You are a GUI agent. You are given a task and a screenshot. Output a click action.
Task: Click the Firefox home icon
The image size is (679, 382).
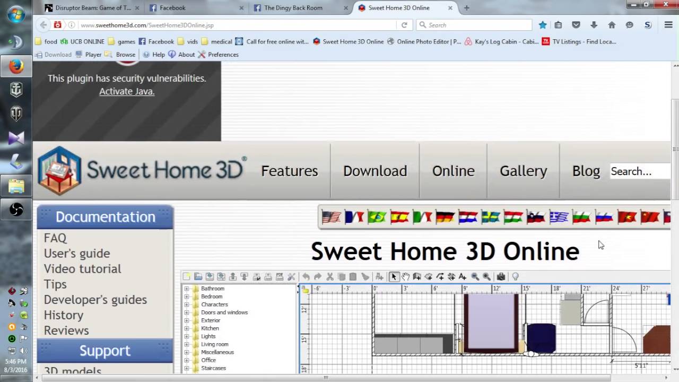coord(612,25)
